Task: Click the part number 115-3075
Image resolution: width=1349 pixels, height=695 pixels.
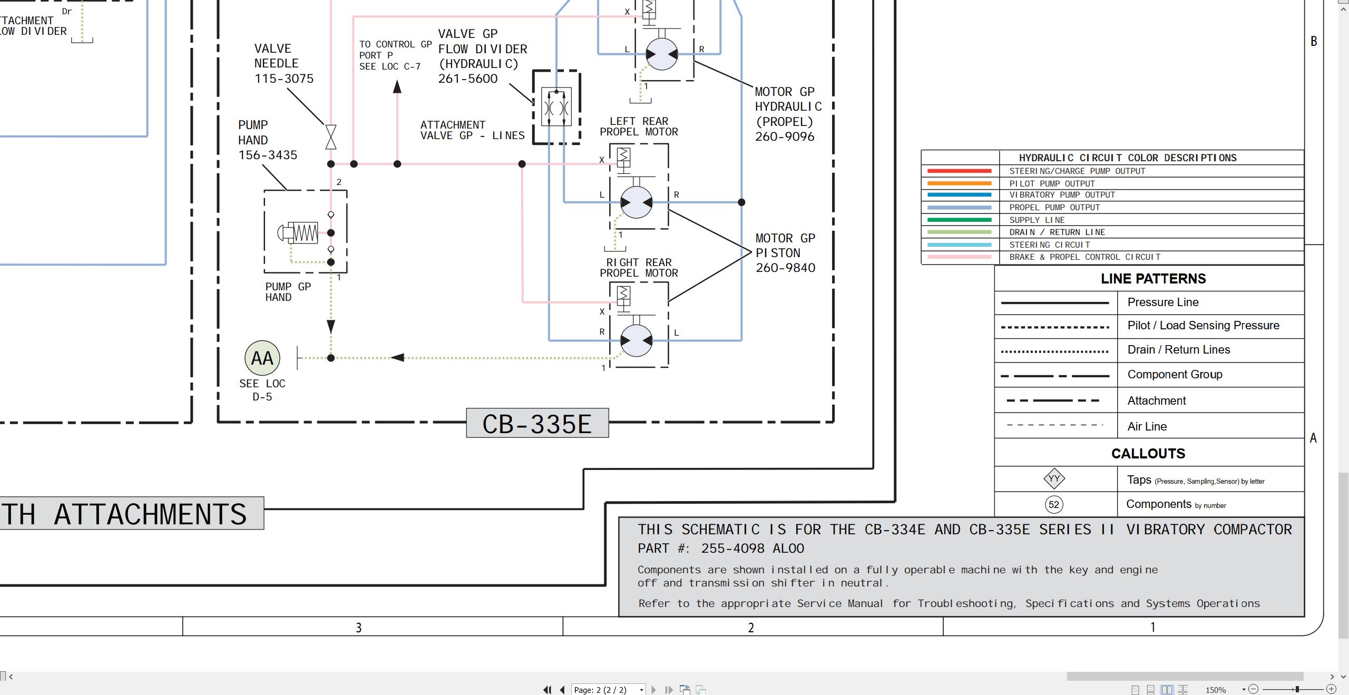Action: 284,79
